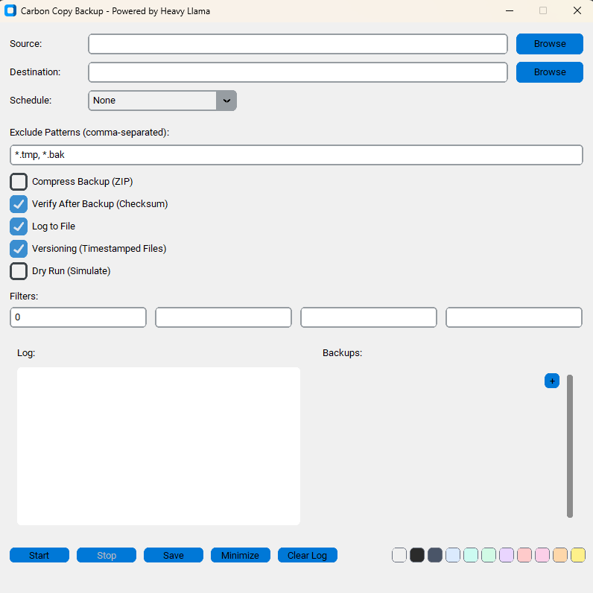Uncheck Verify After Backup (Checksum)
Image resolution: width=593 pixels, height=593 pixels.
[x=19, y=204]
